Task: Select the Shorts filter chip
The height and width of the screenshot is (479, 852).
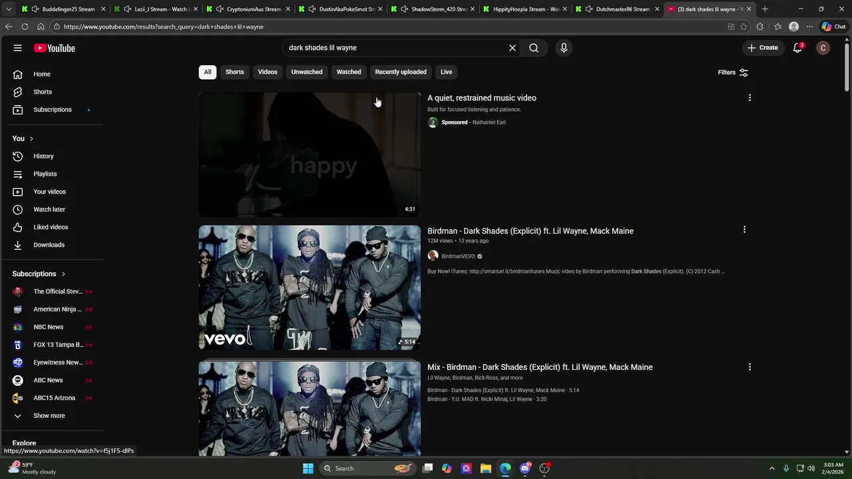Action: [x=234, y=72]
